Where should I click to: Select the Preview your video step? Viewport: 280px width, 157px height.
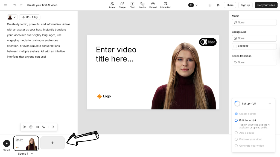pos(250,139)
